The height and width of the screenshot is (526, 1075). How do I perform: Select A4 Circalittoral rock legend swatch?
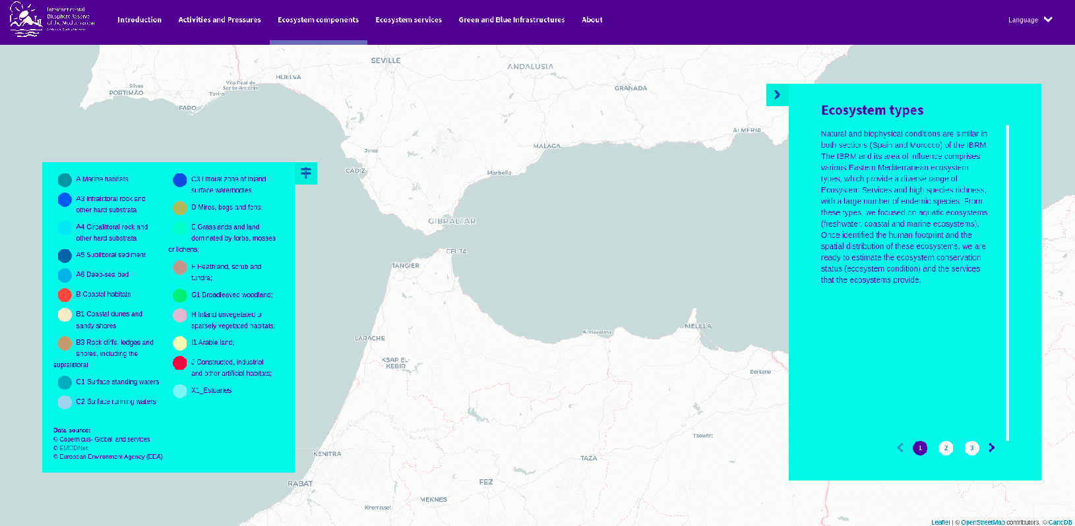pyautogui.click(x=65, y=227)
